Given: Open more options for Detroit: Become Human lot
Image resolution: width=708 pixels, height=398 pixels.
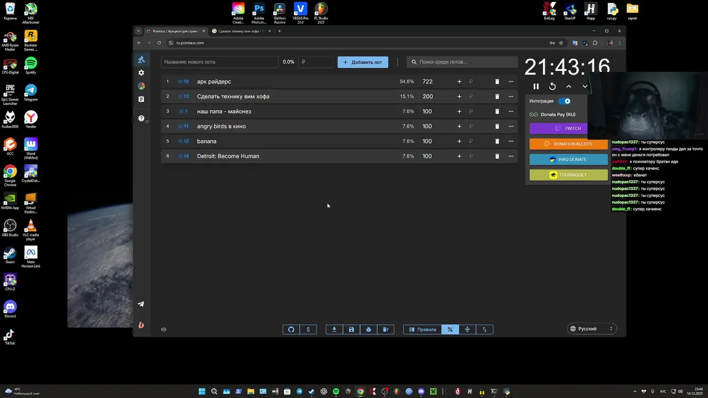Looking at the screenshot, I should 511,156.
